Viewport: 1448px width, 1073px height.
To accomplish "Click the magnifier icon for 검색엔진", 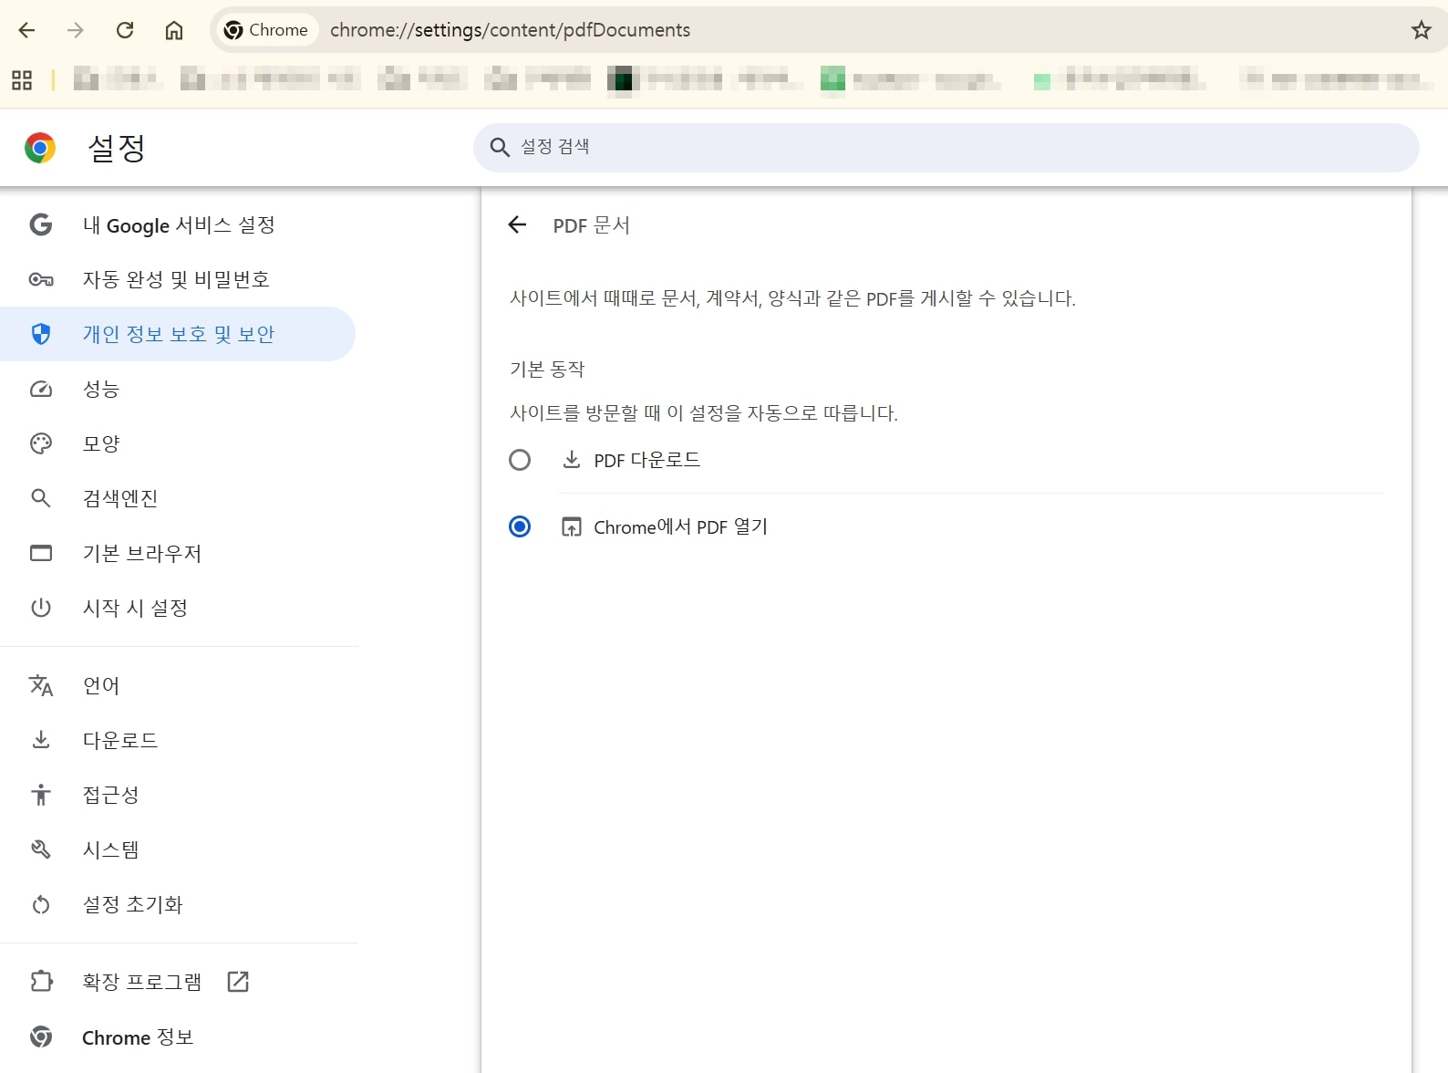I will pyautogui.click(x=41, y=498).
